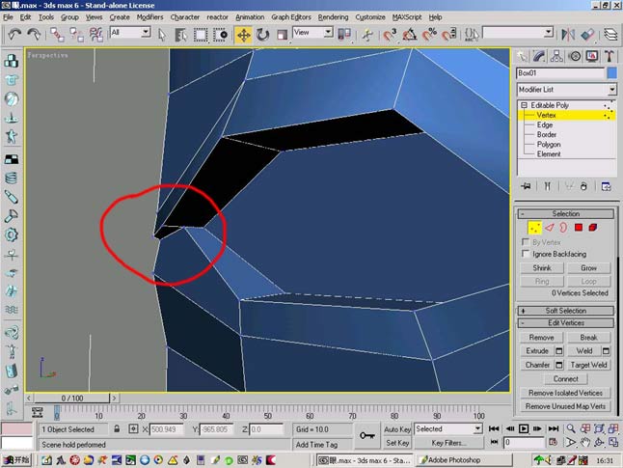
Task: Open the Utilities command panel tab
Action: pyautogui.click(x=609, y=56)
